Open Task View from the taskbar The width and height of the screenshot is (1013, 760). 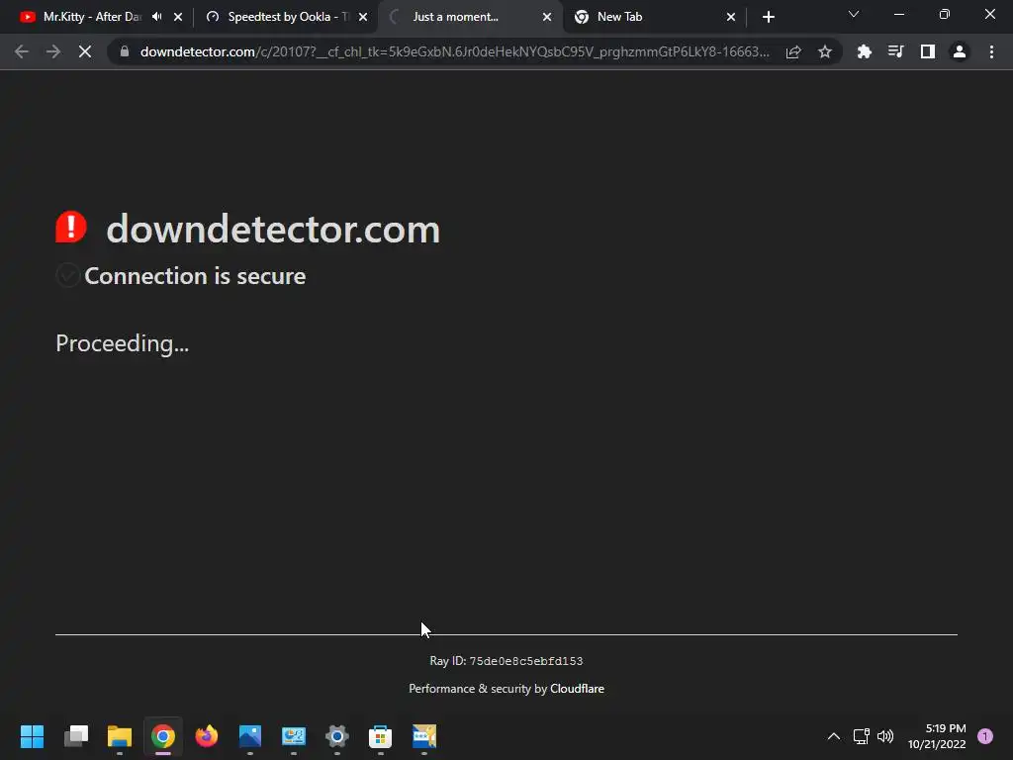[75, 736]
